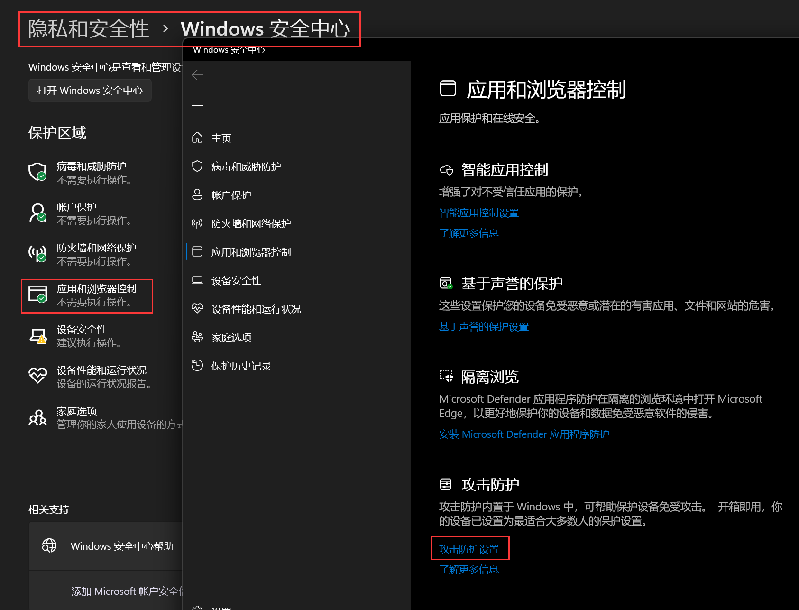Click 帐户保护 text in Settings window
This screenshot has height=610, width=799.
(x=76, y=207)
